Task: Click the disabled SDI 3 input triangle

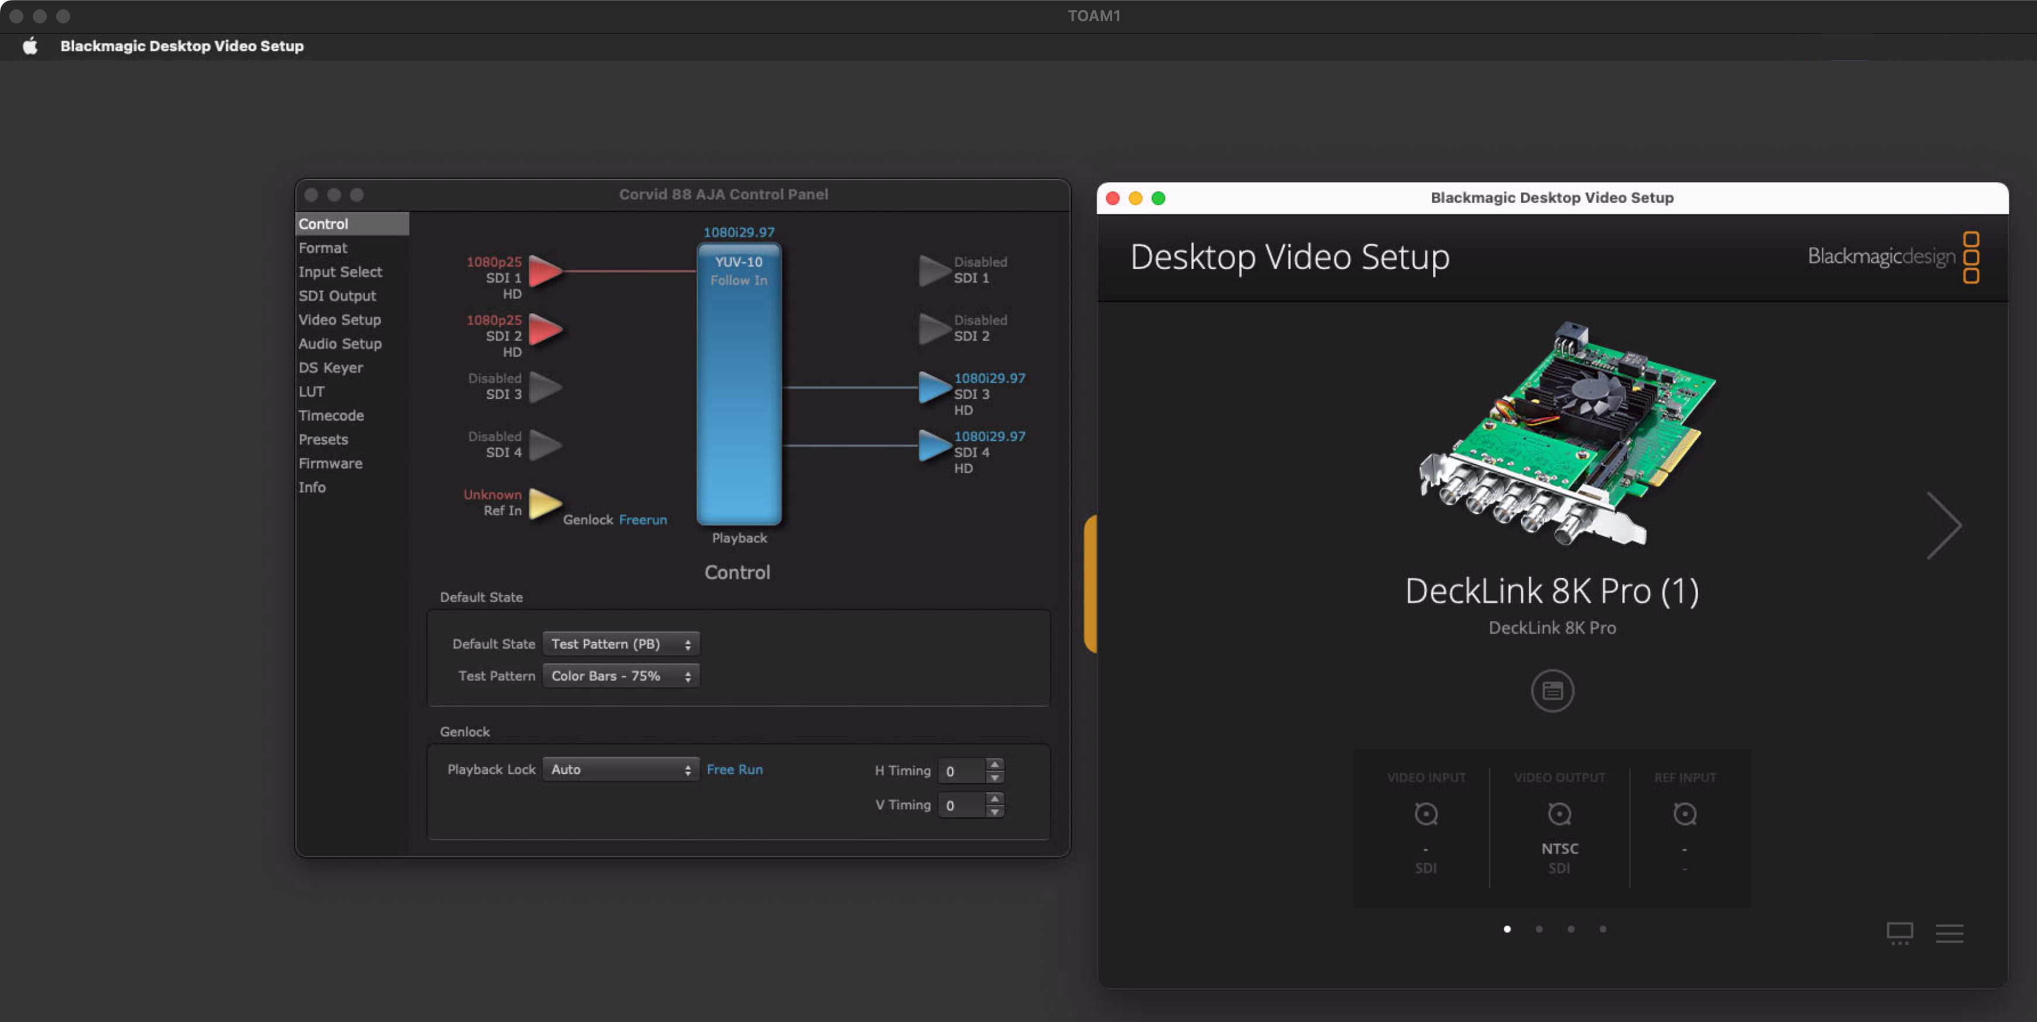Action: click(x=545, y=387)
